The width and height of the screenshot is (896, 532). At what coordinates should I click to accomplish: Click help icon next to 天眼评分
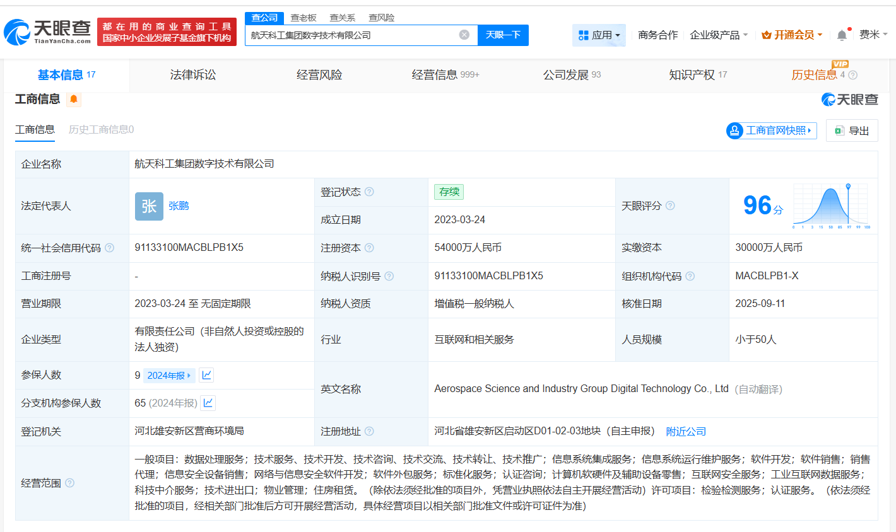(670, 207)
